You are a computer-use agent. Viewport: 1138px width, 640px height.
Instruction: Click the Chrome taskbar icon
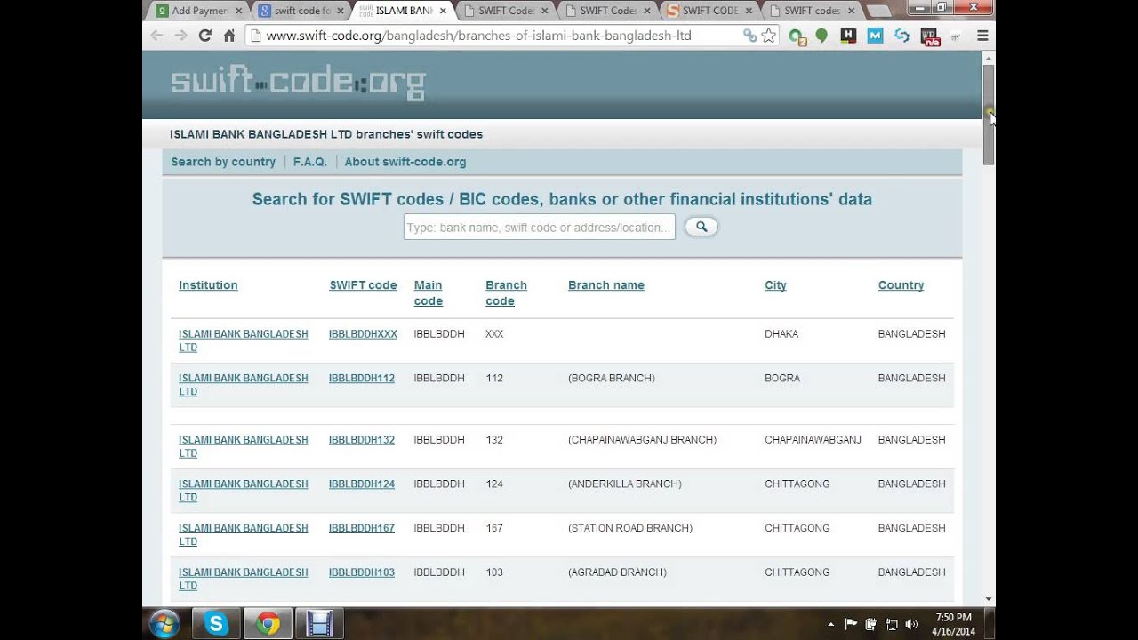tap(268, 623)
